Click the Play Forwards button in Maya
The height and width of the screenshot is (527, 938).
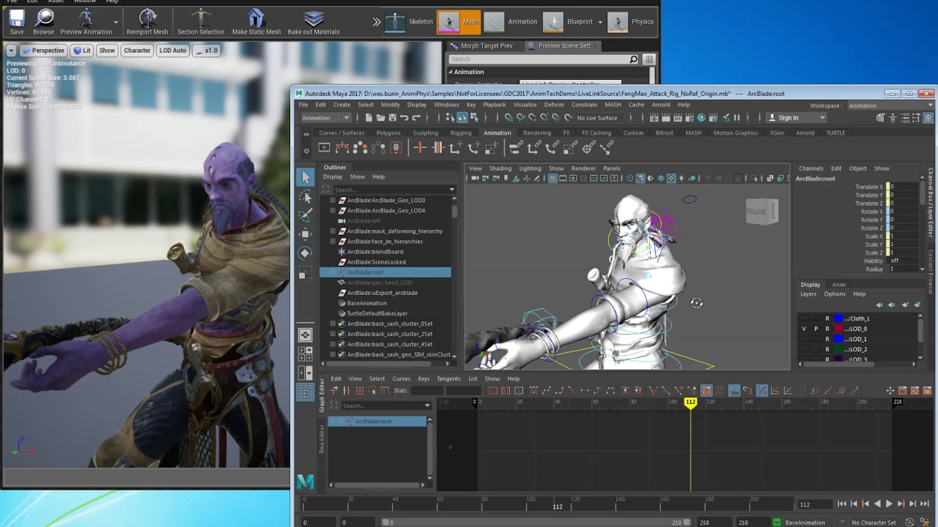click(x=889, y=504)
